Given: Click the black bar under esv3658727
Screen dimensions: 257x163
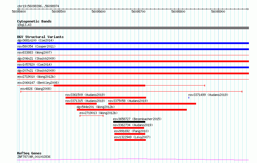Looking at the screenshot, I should click(129, 122).
